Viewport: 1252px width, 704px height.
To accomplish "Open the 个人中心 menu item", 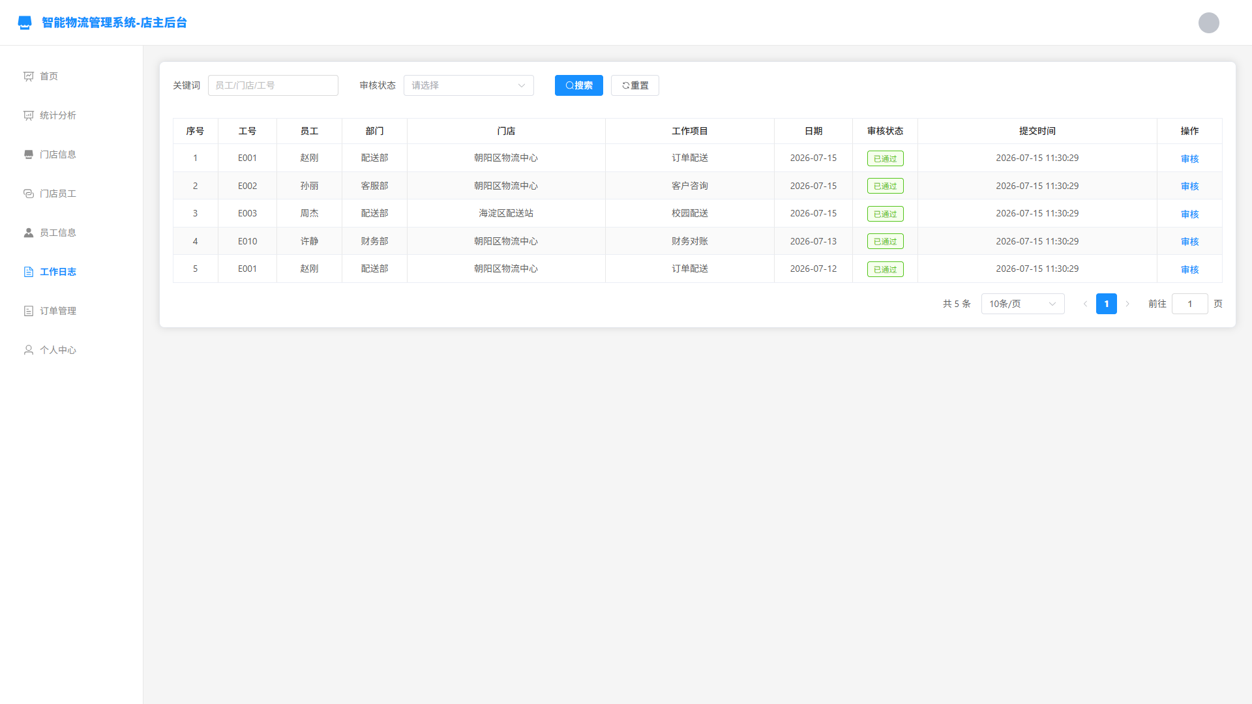I will click(x=71, y=350).
